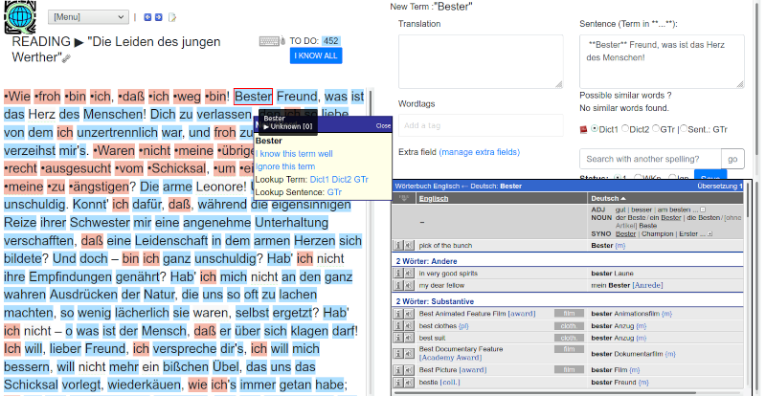Viewport: 766px width, 396px height.
Task: Close the Bester term popup
Action: point(384,126)
